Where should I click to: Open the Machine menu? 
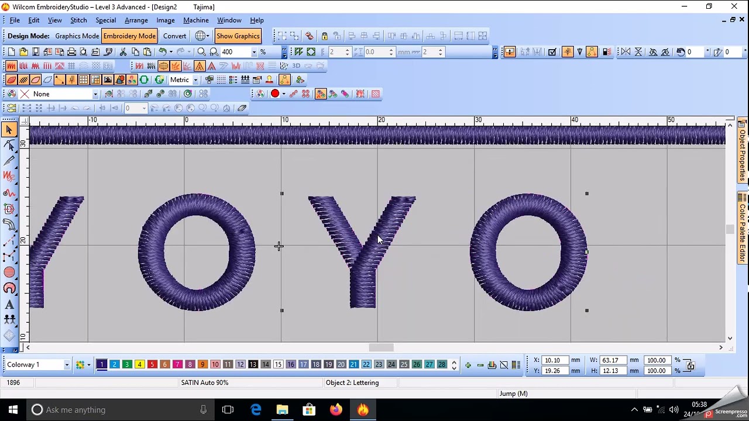point(196,20)
